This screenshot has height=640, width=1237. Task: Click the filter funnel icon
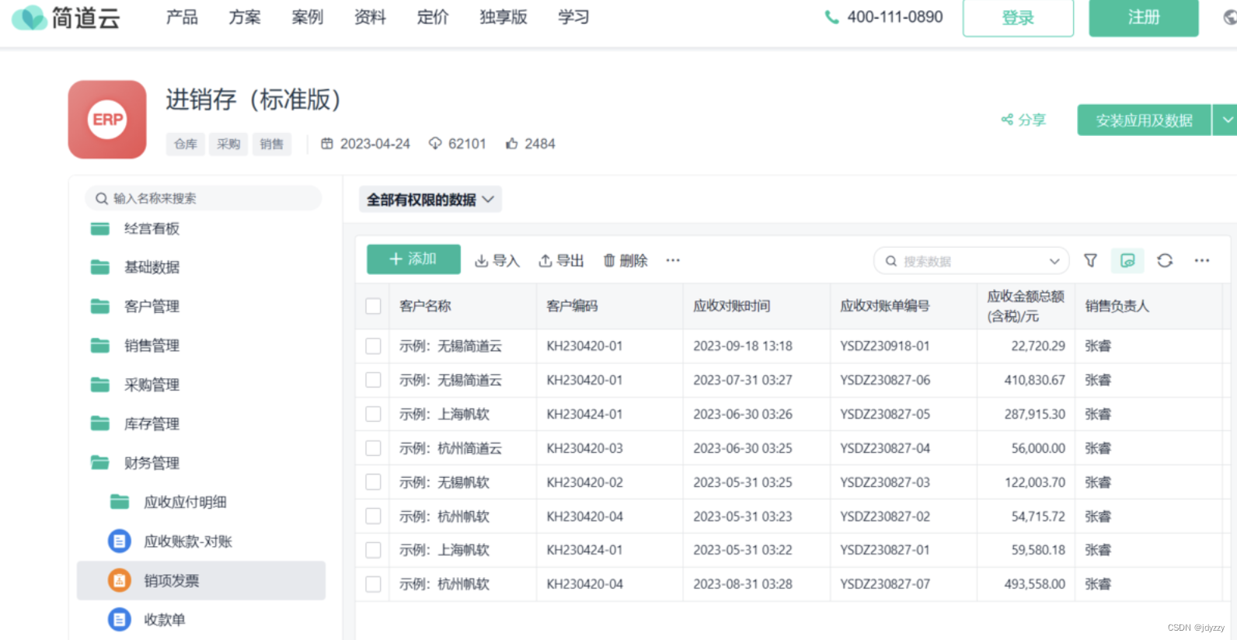1090,260
